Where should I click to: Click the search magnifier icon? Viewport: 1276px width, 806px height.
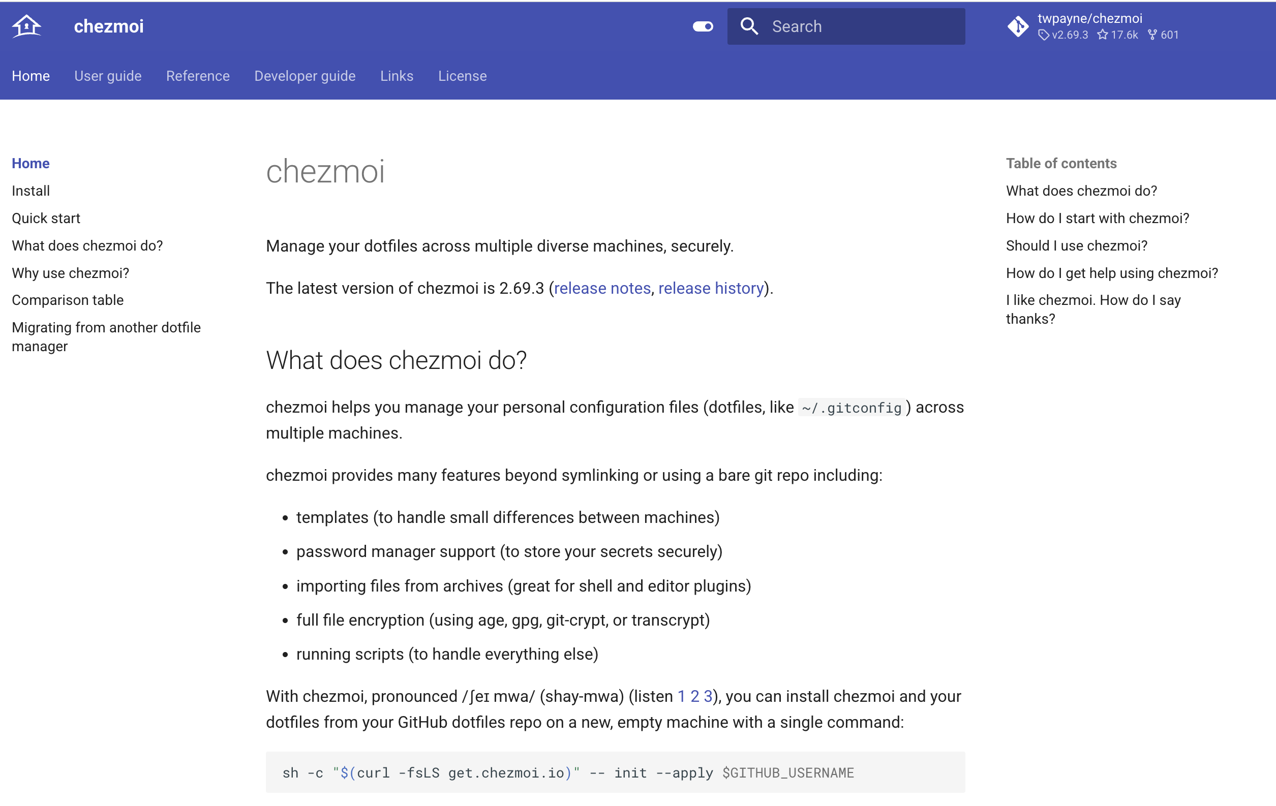(749, 26)
